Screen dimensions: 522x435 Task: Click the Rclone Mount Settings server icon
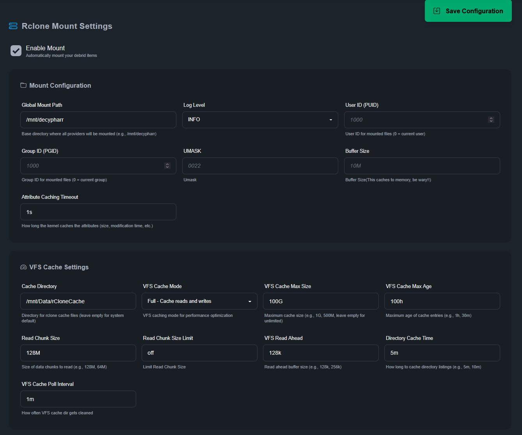[x=13, y=26]
